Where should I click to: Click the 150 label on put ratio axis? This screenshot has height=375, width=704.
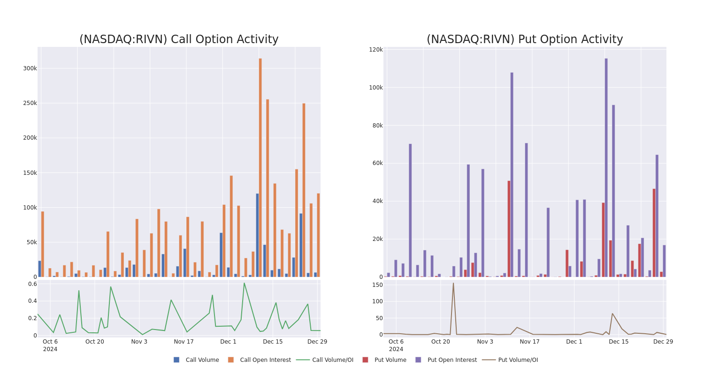coord(378,285)
